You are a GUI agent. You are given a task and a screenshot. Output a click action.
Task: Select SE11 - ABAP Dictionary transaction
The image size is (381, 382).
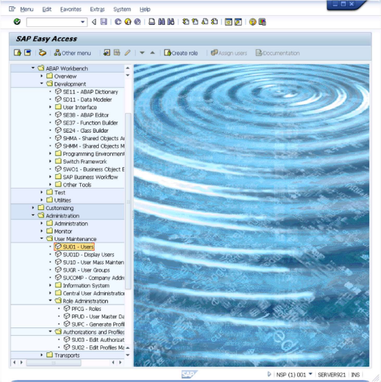[86, 92]
